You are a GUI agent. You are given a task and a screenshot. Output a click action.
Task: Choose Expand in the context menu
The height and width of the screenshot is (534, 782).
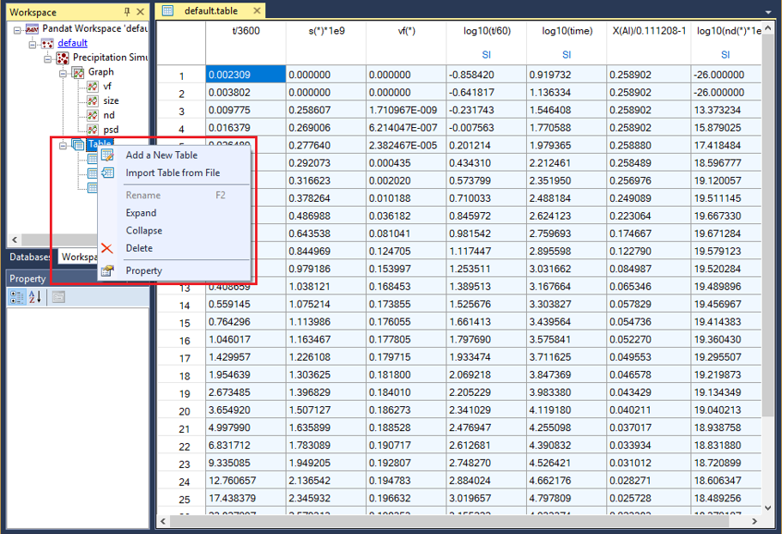pos(141,213)
